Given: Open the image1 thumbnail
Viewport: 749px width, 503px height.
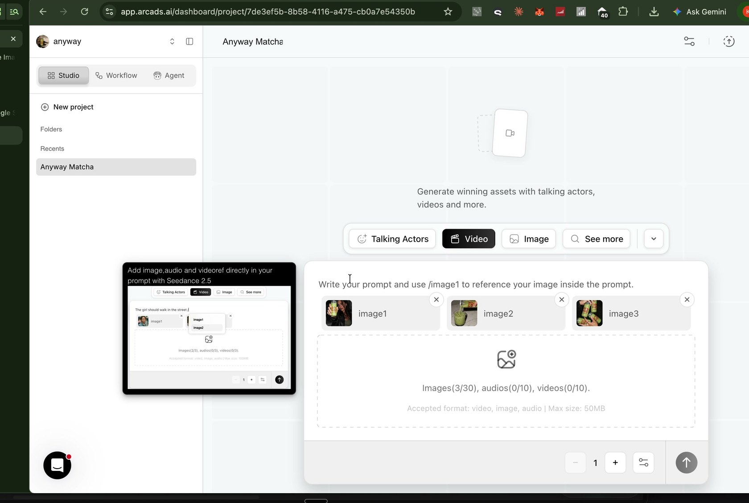Looking at the screenshot, I should pyautogui.click(x=339, y=313).
